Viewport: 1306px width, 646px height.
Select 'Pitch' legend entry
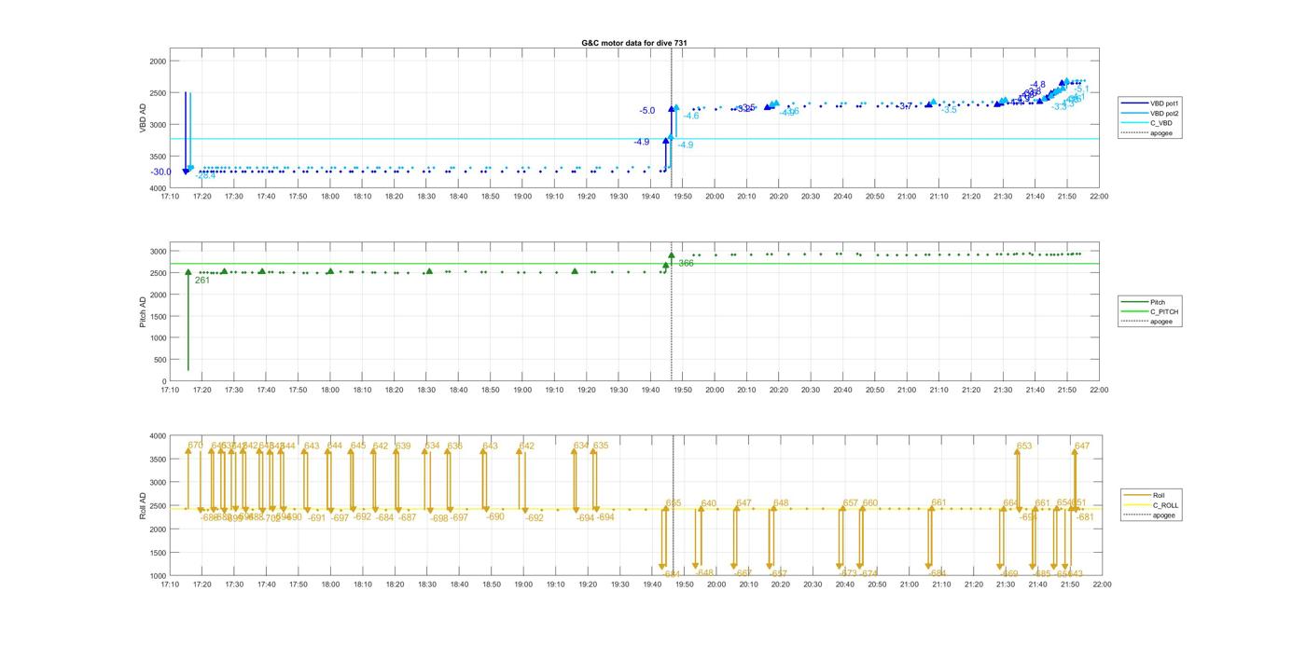pos(1144,302)
